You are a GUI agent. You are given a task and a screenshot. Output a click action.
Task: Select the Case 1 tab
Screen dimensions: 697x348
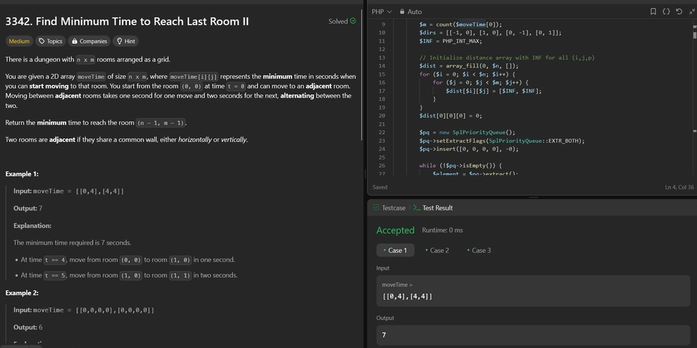395,251
